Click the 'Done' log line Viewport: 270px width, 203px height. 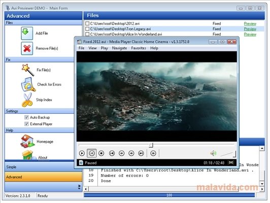point(106,181)
